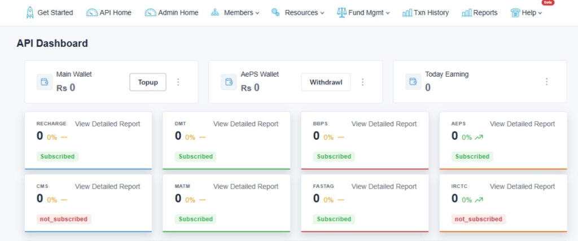Click the Txn History bar chart icon

(407, 12)
